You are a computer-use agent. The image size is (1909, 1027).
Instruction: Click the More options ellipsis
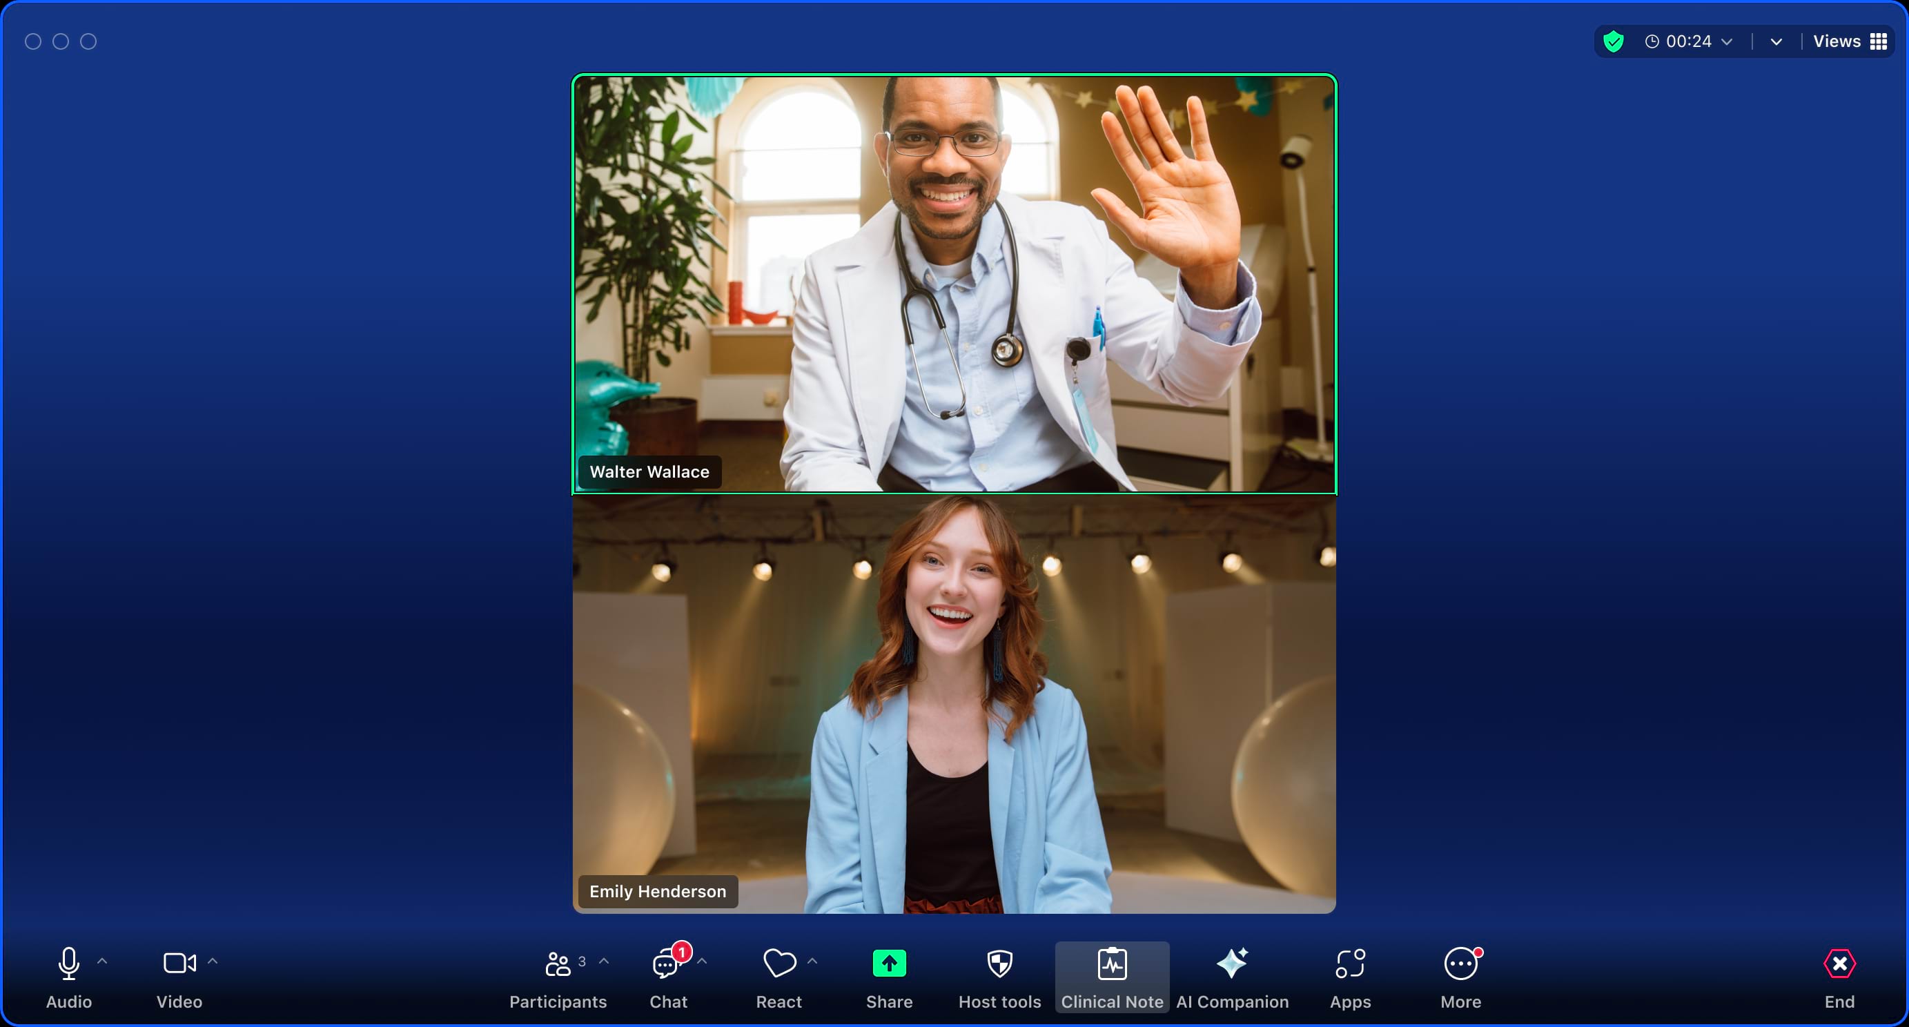click(x=1460, y=964)
